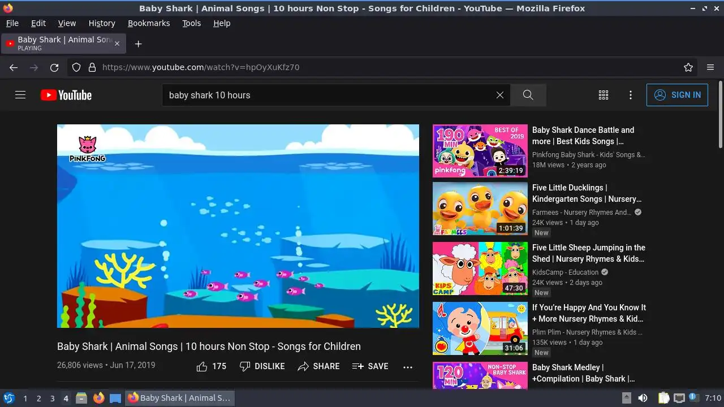This screenshot has height=407, width=724.
Task: Click the blue desktop icon in the taskbar
Action: tap(115, 398)
